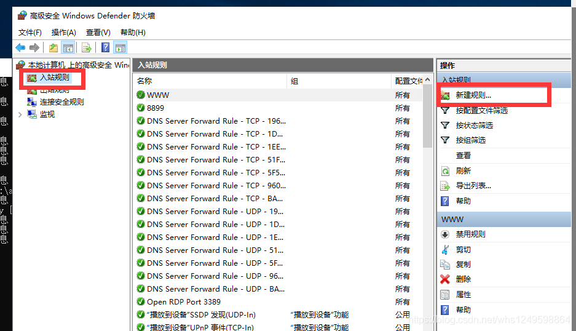Select rule 'DNS Server Forward Rule - TCP - BA...'
This screenshot has width=576, height=331.
(278, 199)
